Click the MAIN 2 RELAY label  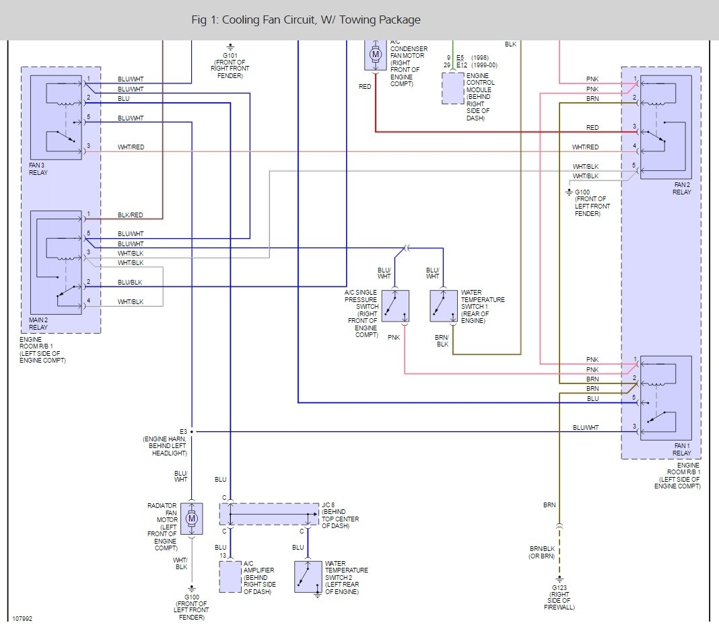tap(38, 324)
